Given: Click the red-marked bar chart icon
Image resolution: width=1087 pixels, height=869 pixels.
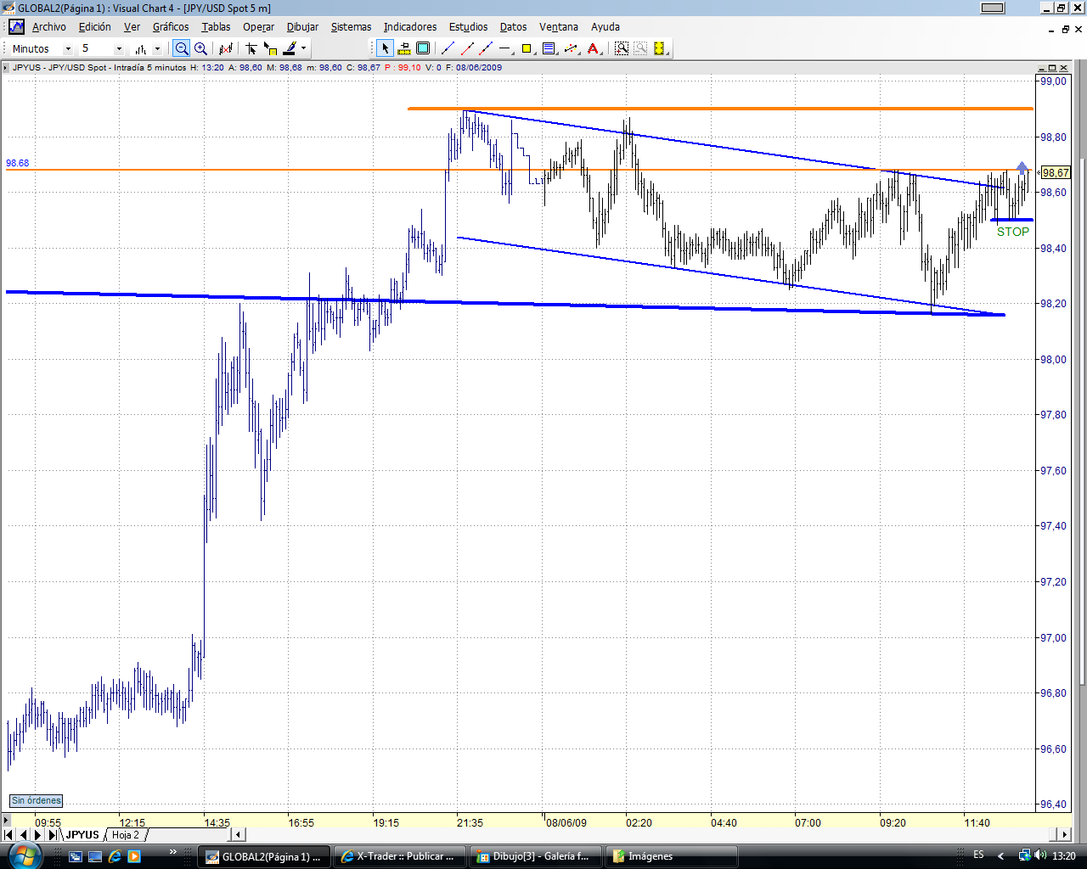Looking at the screenshot, I should click(x=226, y=48).
